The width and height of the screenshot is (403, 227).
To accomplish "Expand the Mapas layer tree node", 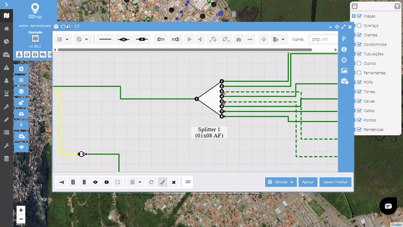I will 354,16.
